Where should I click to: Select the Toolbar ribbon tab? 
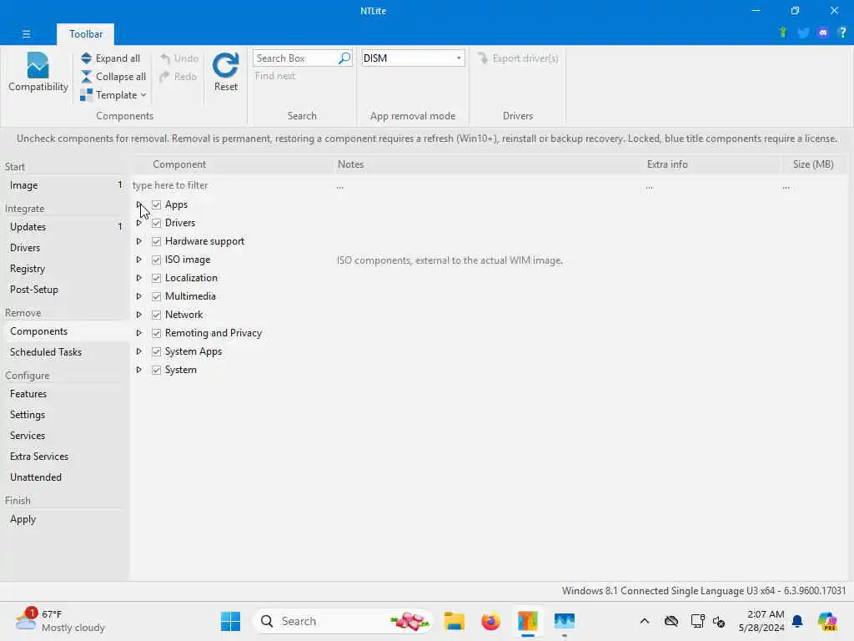tap(86, 33)
